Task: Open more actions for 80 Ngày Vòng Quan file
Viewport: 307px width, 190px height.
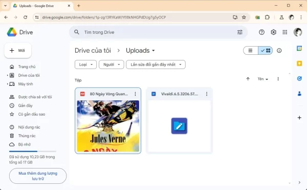Action: point(135,94)
